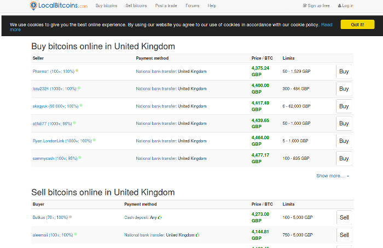
Task: Go to Post a trade
Action: coord(166,5)
